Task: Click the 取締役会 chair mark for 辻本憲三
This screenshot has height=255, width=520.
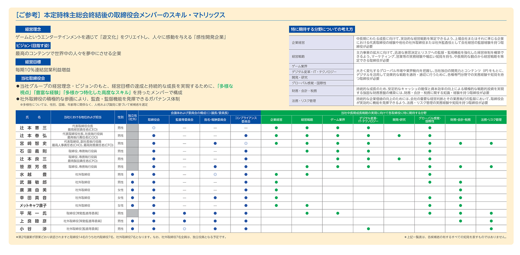Action: click(154, 128)
